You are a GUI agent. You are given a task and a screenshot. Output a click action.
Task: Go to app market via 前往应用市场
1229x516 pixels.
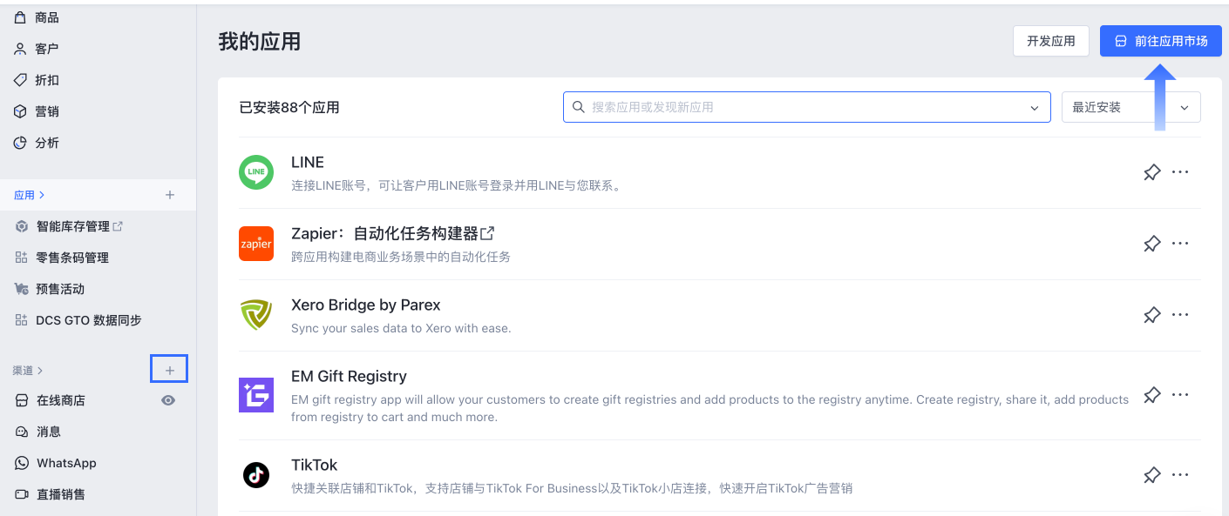(1160, 41)
